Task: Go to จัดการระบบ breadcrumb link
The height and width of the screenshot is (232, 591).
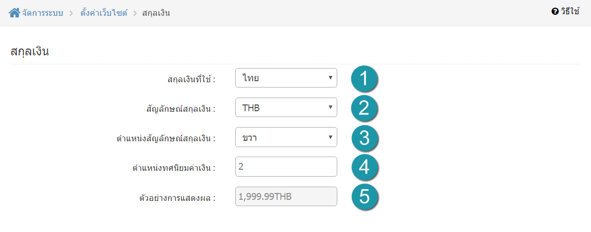Action: coord(42,14)
